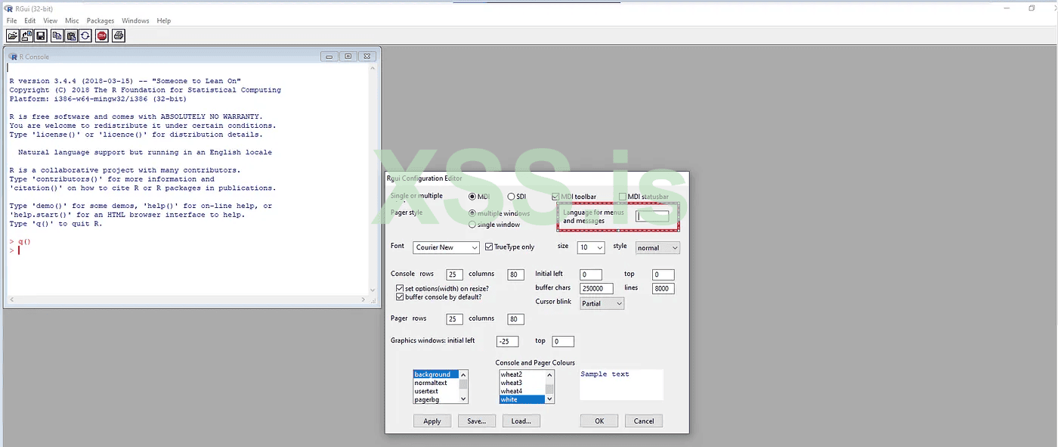This screenshot has height=447, width=1058.
Task: Click OK in configuration editor
Action: [599, 421]
